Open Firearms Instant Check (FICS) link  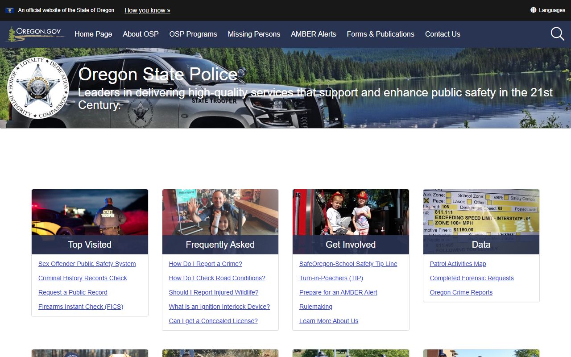pyautogui.click(x=81, y=307)
